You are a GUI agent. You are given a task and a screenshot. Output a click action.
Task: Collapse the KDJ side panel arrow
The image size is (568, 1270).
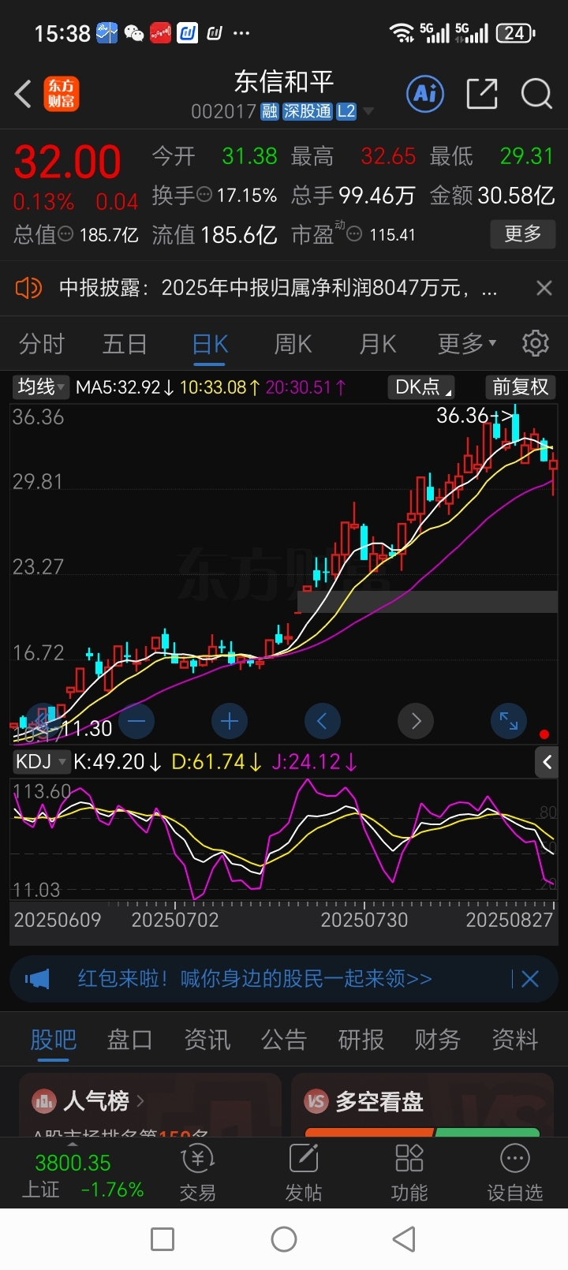[x=547, y=762]
